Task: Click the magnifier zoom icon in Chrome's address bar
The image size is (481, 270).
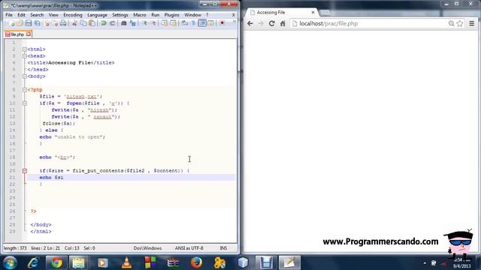Action: point(451,23)
